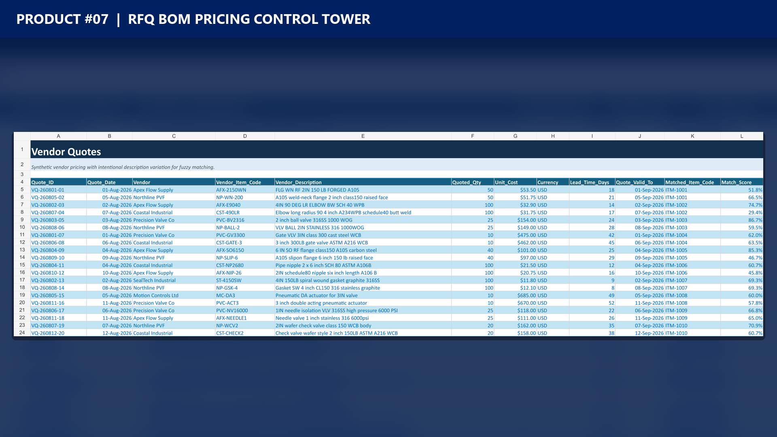This screenshot has height=437, width=777.
Task: Click the Lead_Time_Days header cell
Action: point(592,182)
